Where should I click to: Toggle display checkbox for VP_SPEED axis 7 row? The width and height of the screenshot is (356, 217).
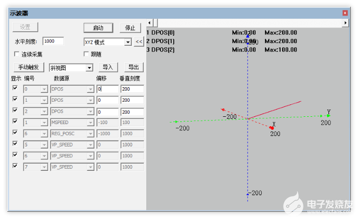coord(15,166)
